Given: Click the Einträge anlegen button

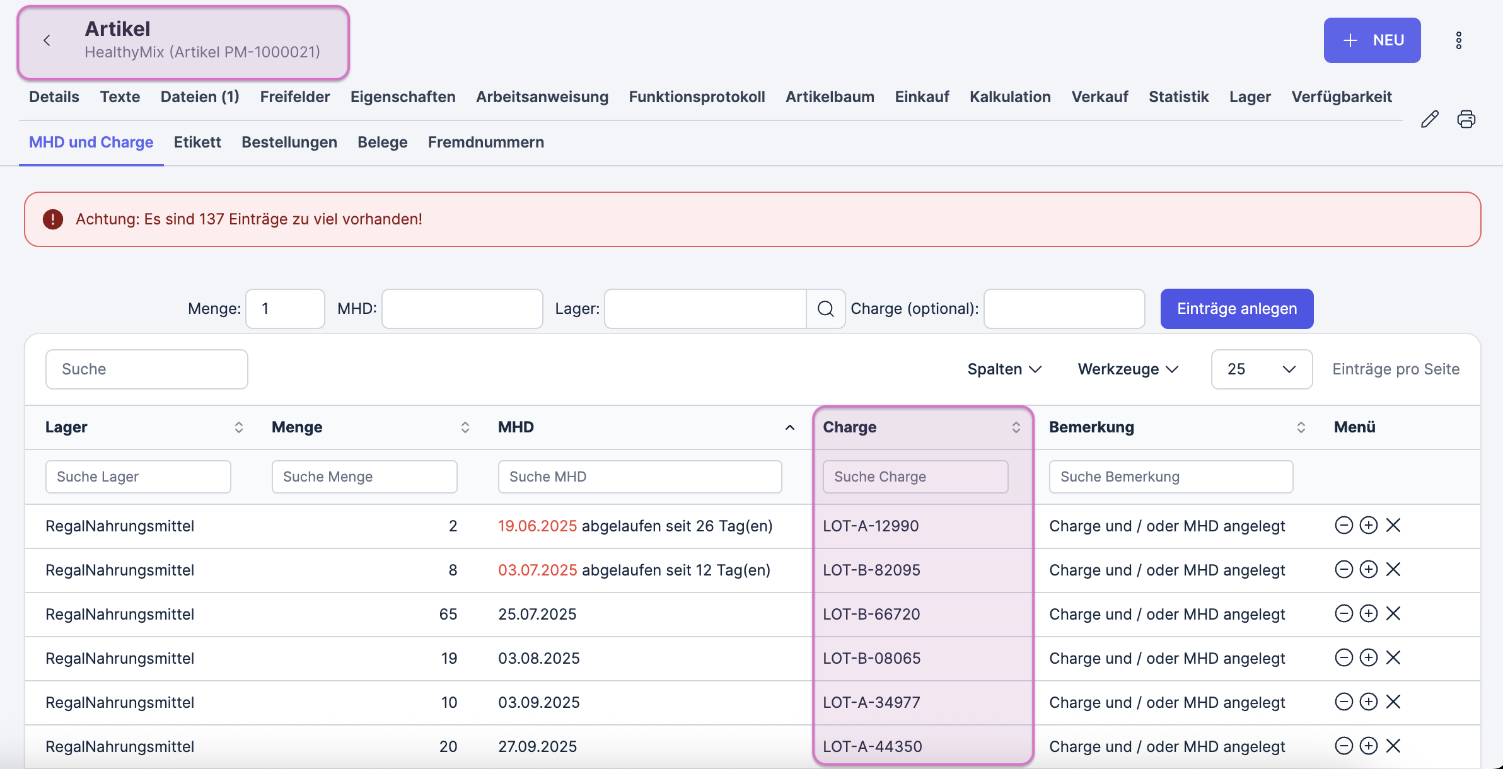Looking at the screenshot, I should point(1236,309).
